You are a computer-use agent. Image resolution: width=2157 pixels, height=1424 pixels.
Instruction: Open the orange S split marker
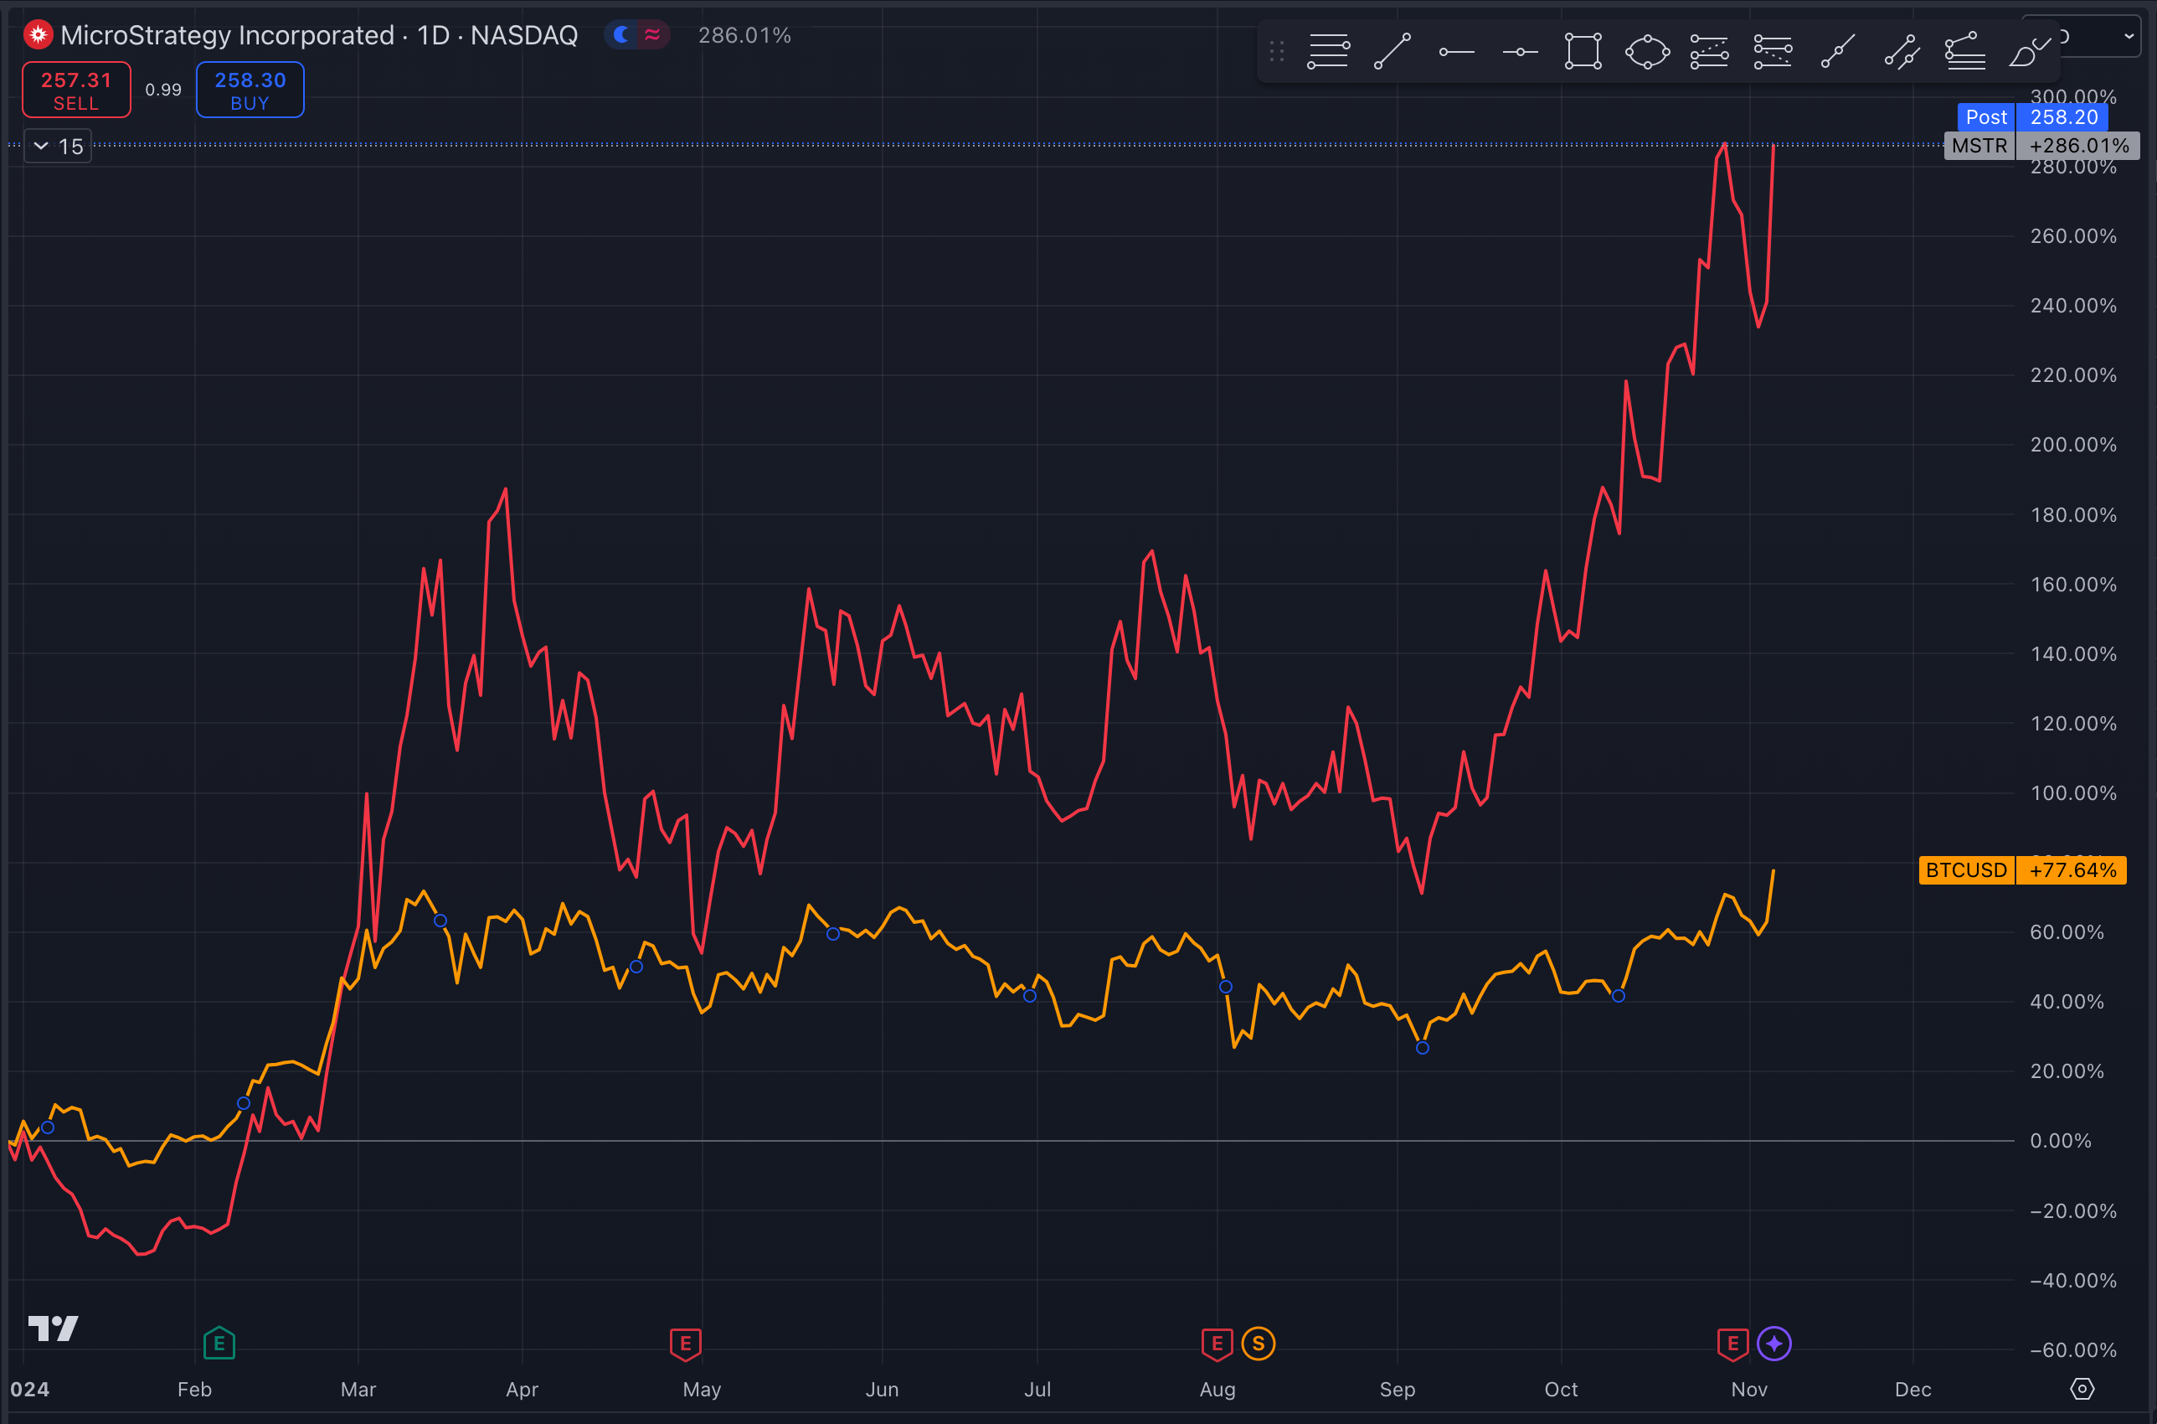(1259, 1344)
